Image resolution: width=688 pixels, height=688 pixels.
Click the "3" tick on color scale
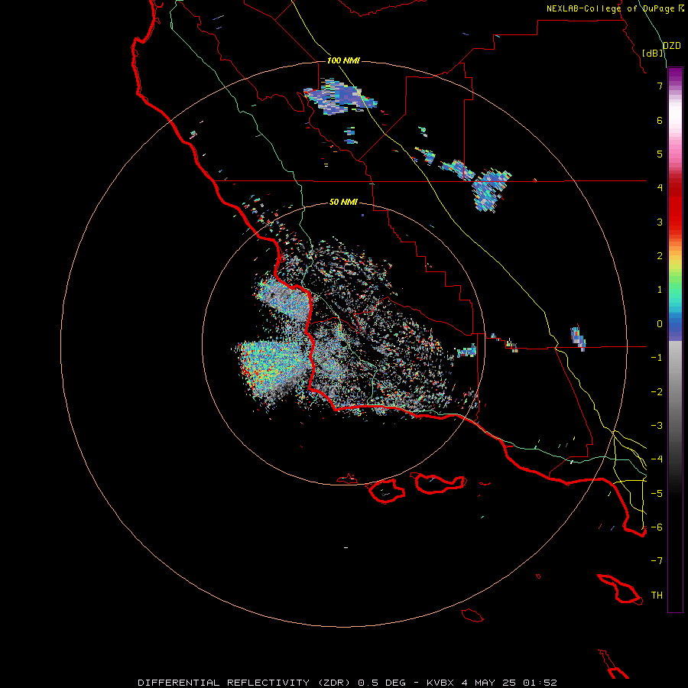pyautogui.click(x=660, y=222)
